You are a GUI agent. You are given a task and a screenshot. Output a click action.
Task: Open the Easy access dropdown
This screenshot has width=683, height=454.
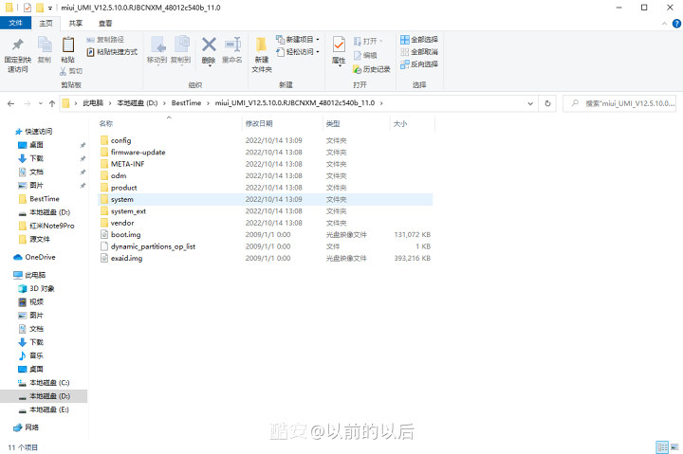coord(298,52)
